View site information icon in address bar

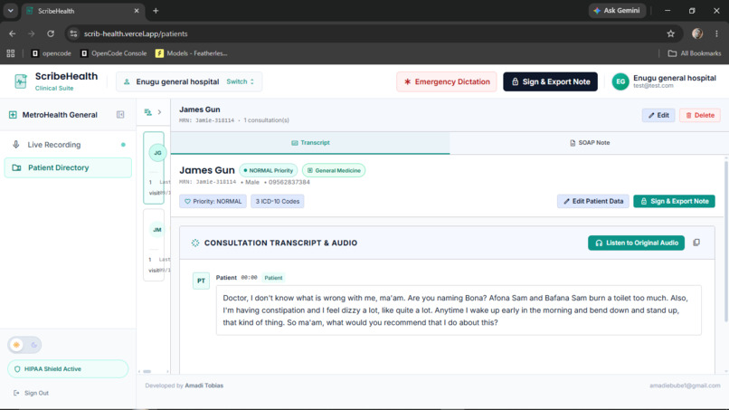pyautogui.click(x=73, y=33)
